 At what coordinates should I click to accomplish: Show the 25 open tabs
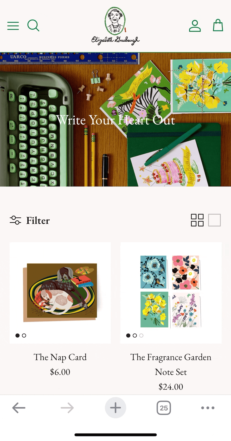coord(164,408)
